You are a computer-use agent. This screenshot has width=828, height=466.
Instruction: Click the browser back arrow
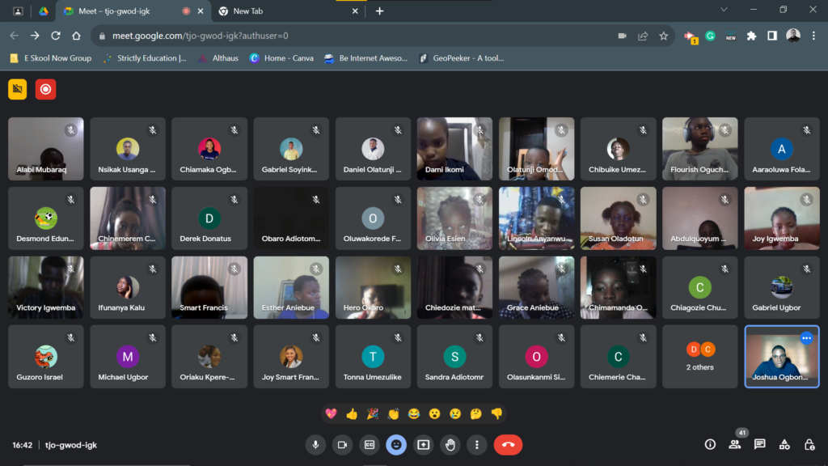point(15,36)
